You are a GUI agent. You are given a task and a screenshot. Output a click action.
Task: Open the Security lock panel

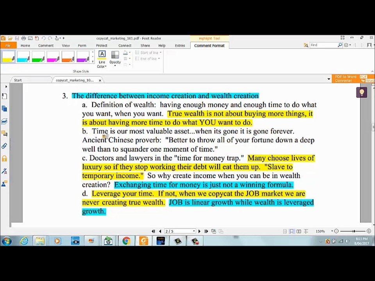coord(4,158)
